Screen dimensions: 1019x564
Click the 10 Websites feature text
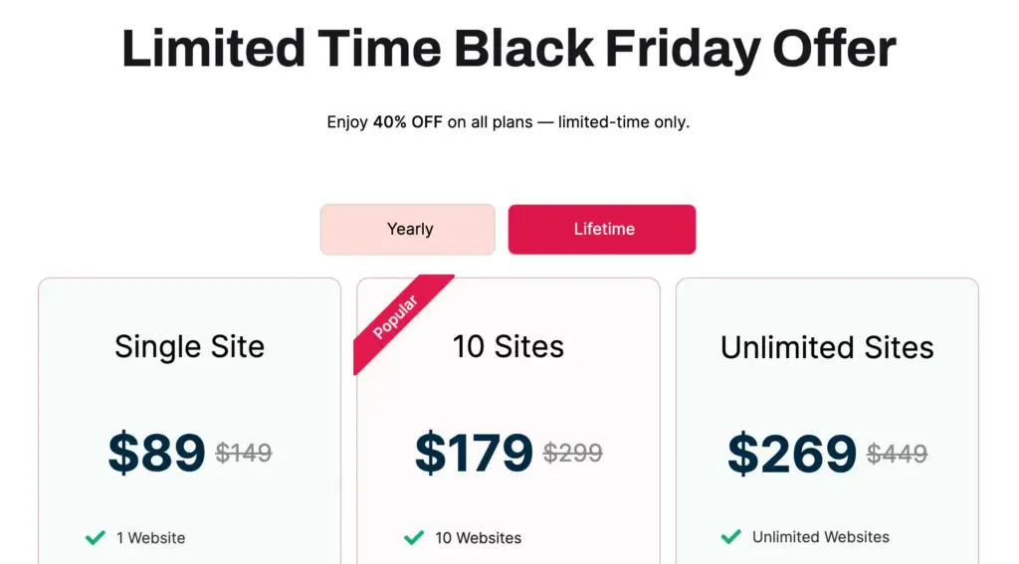(x=478, y=538)
